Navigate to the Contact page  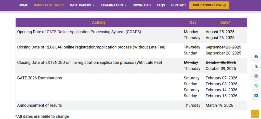(x=178, y=5)
